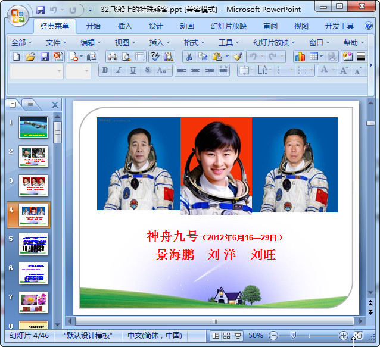380x347 pixels.
Task: Select slide 1 thumbnail
Action: [33, 127]
